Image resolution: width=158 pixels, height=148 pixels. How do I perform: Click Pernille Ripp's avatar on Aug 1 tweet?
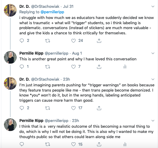(10, 57)
